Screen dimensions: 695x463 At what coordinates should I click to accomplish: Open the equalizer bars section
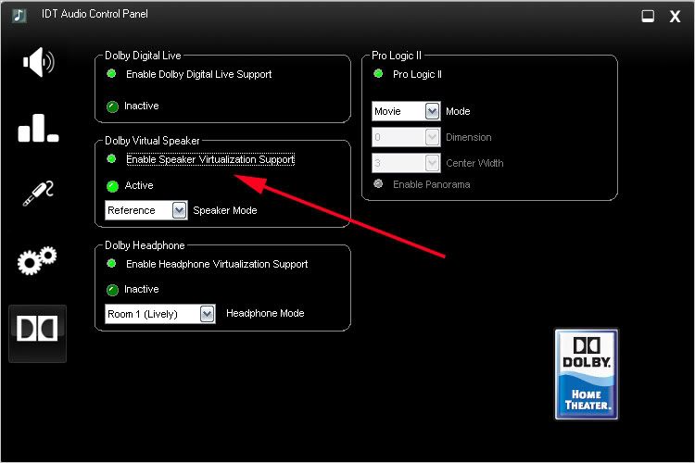38,128
